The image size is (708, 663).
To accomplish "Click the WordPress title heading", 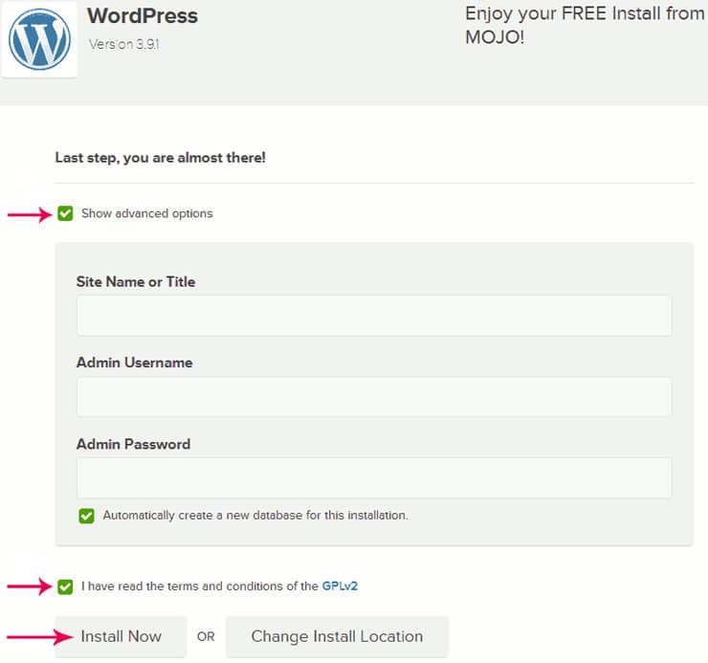I will point(143,16).
